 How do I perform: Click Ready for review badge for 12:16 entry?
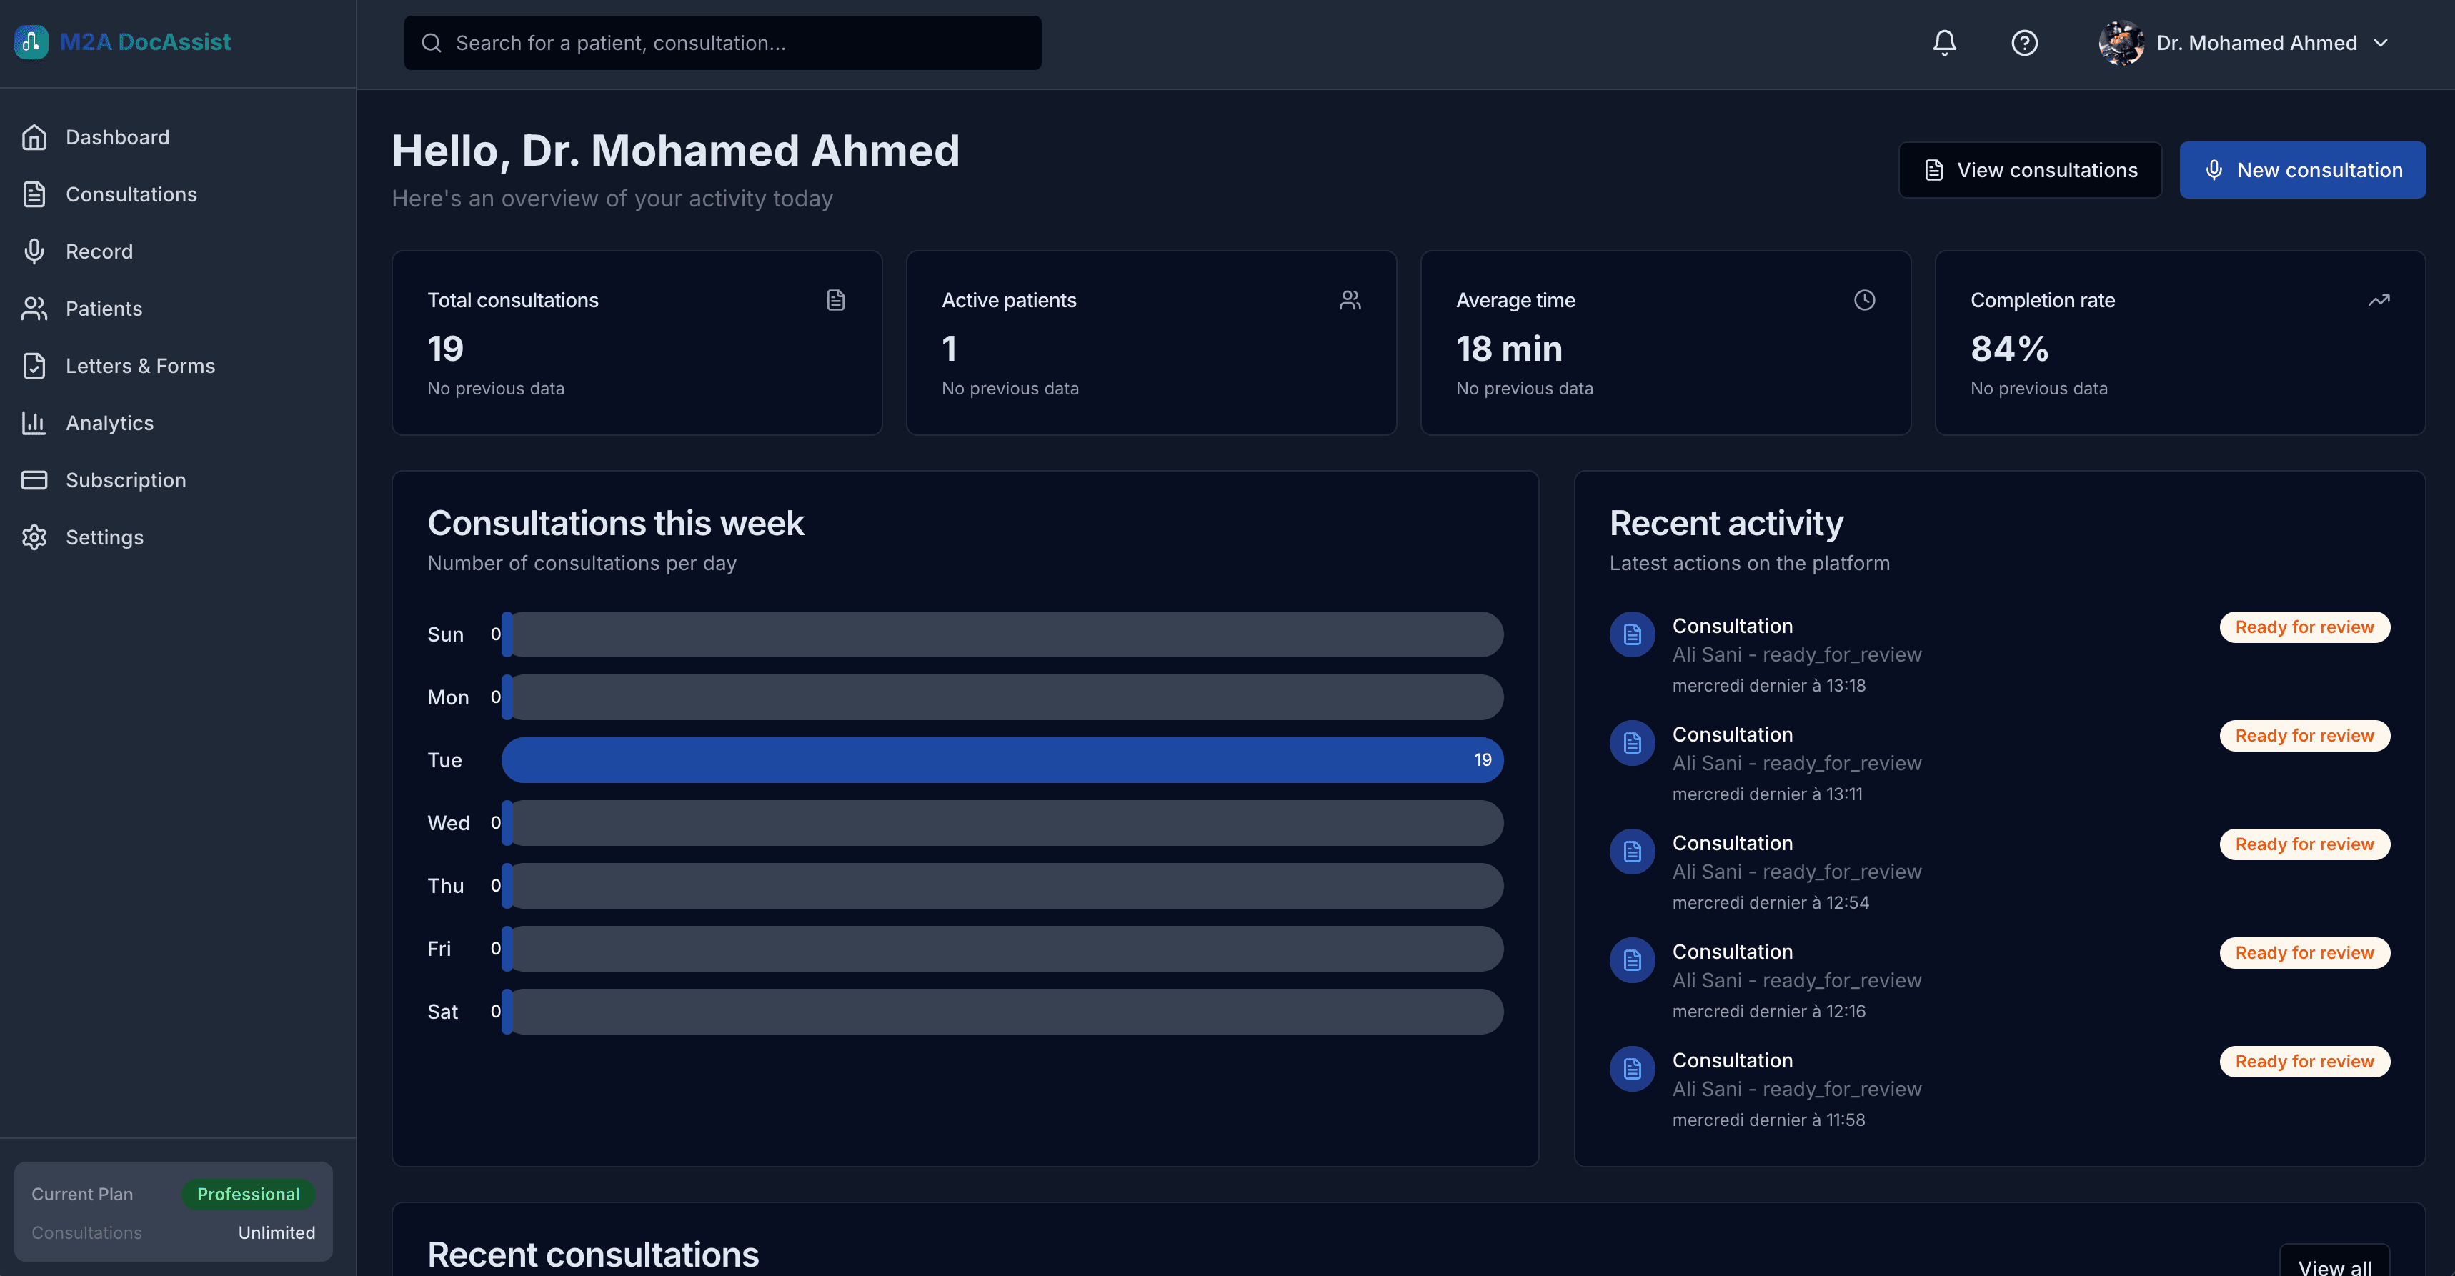2304,953
